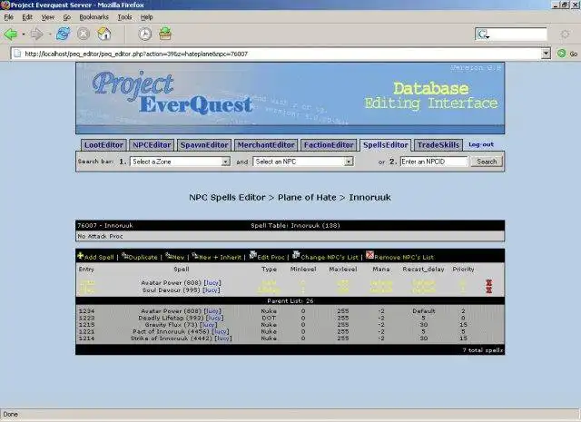The height and width of the screenshot is (422, 581).
Task: Delete the yellow Avatar Power entry with red X
Action: [x=489, y=283]
